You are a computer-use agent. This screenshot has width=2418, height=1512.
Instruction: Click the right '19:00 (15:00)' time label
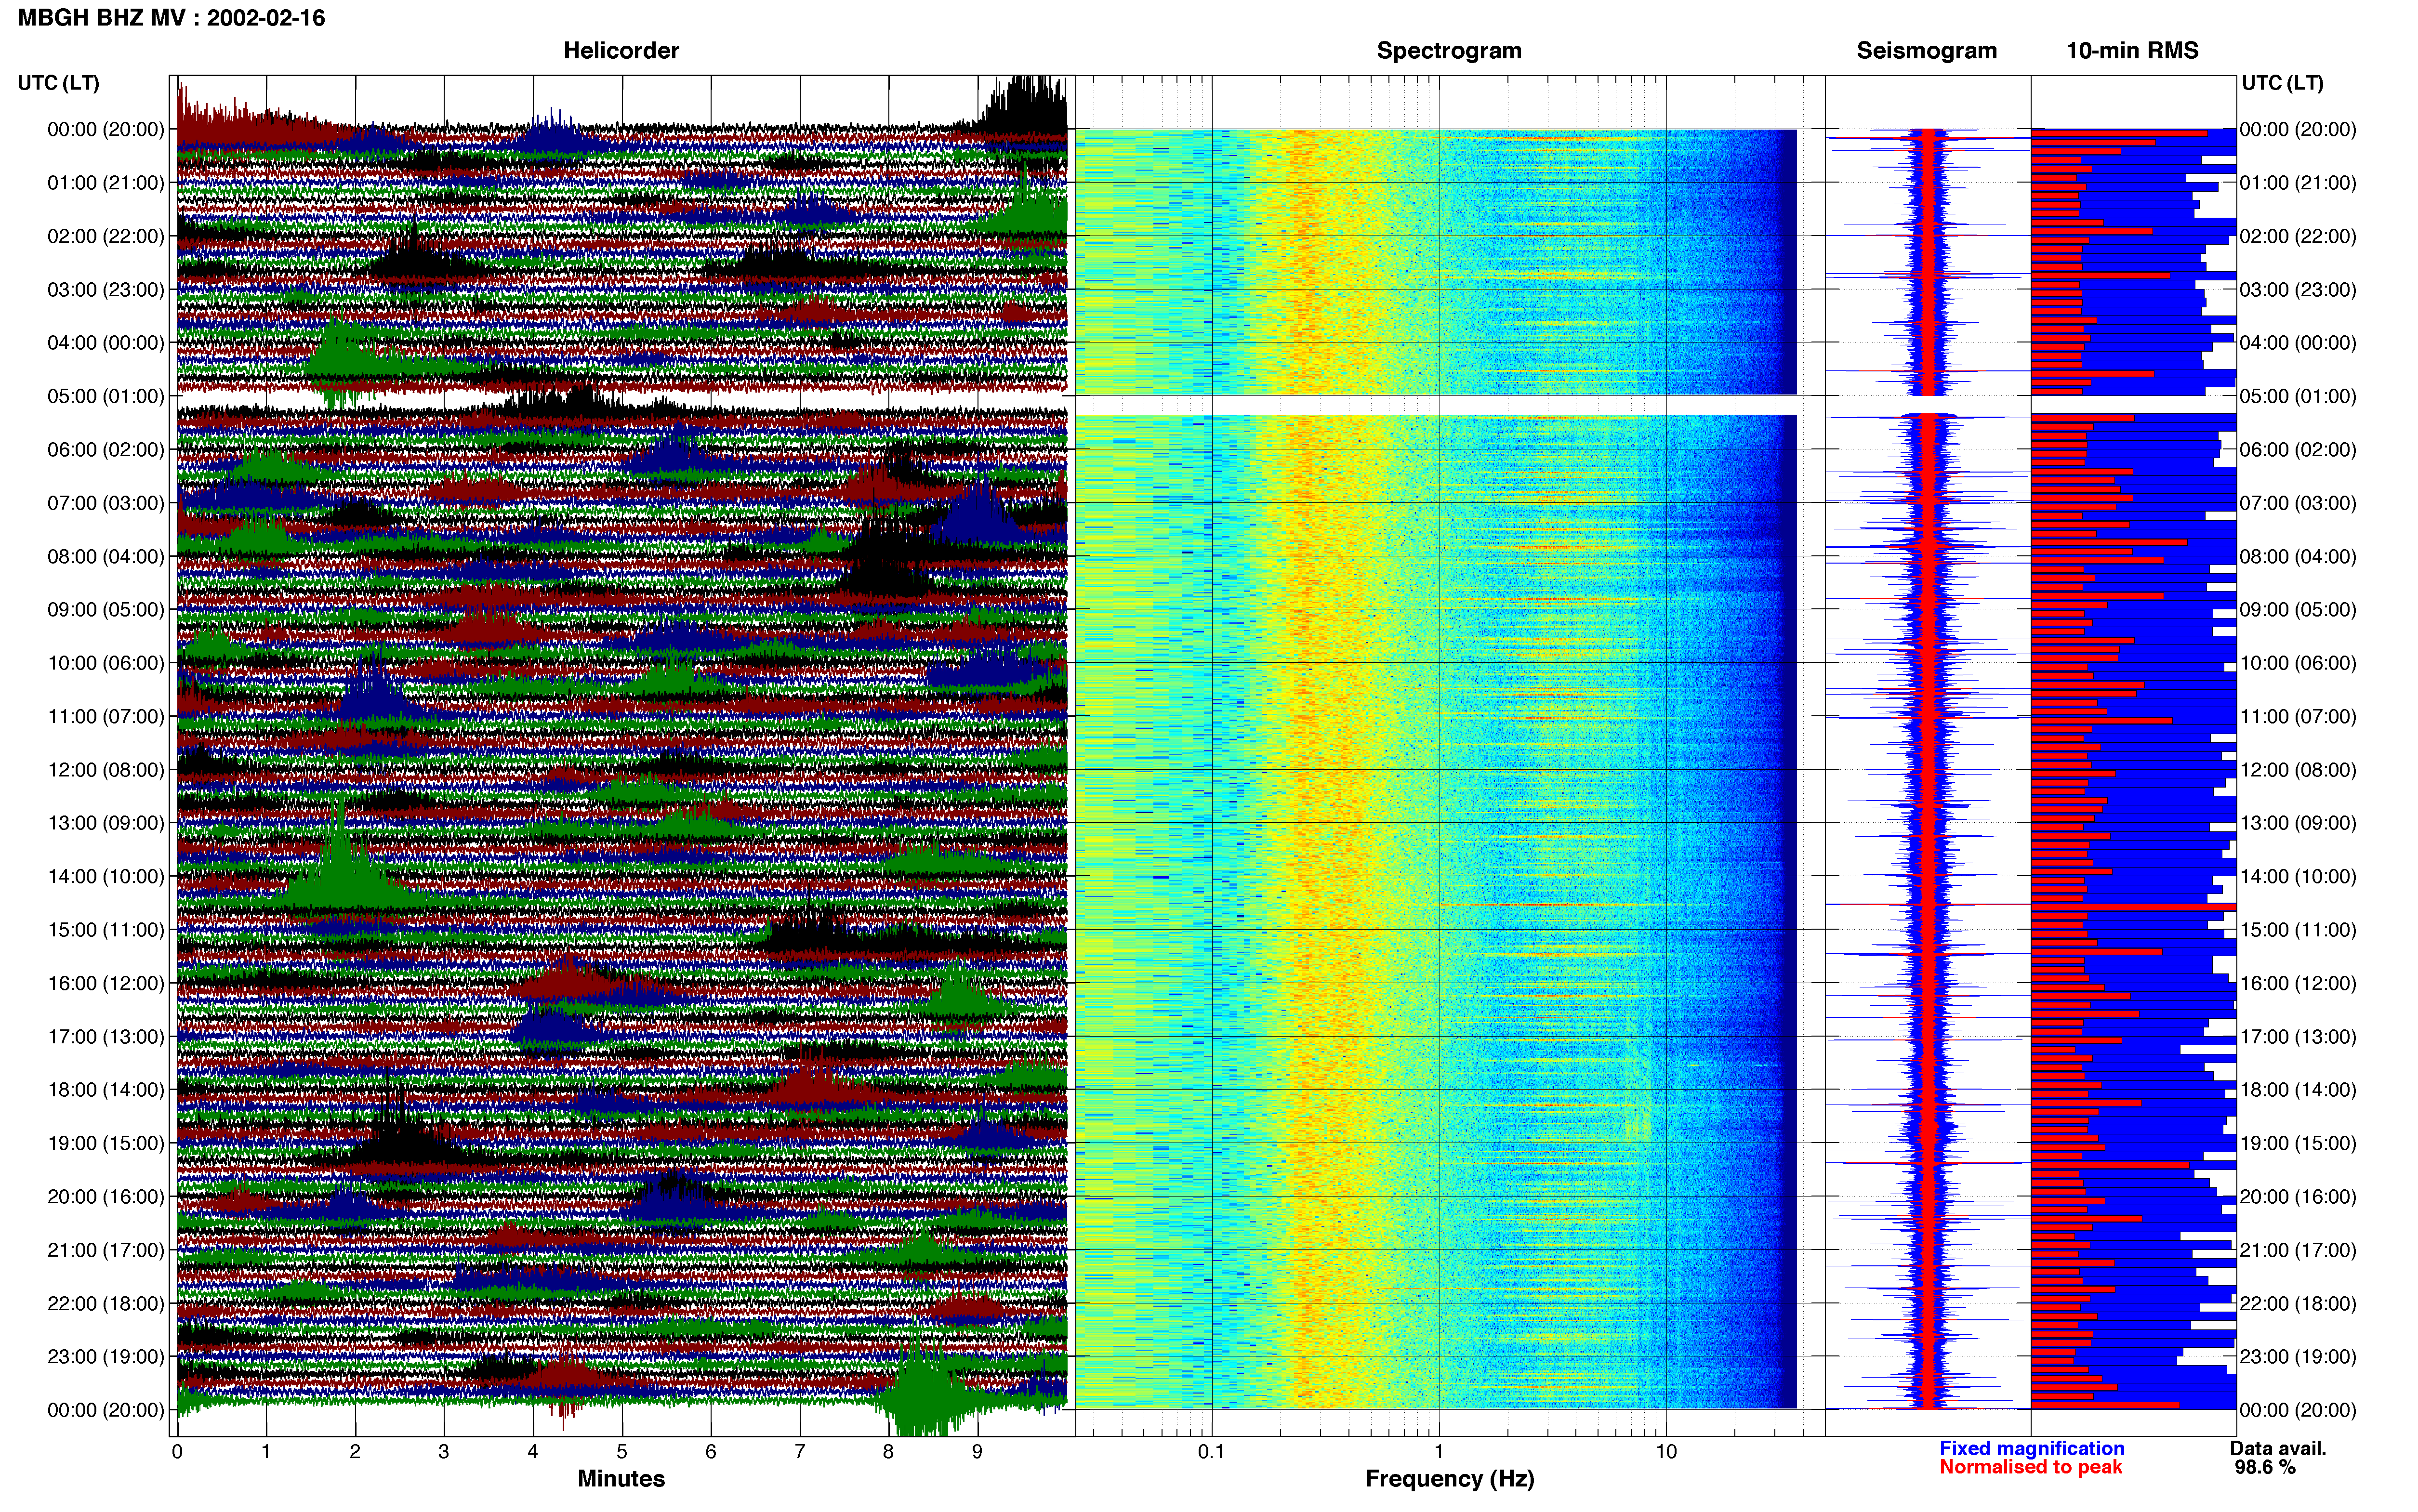pos(2298,1142)
